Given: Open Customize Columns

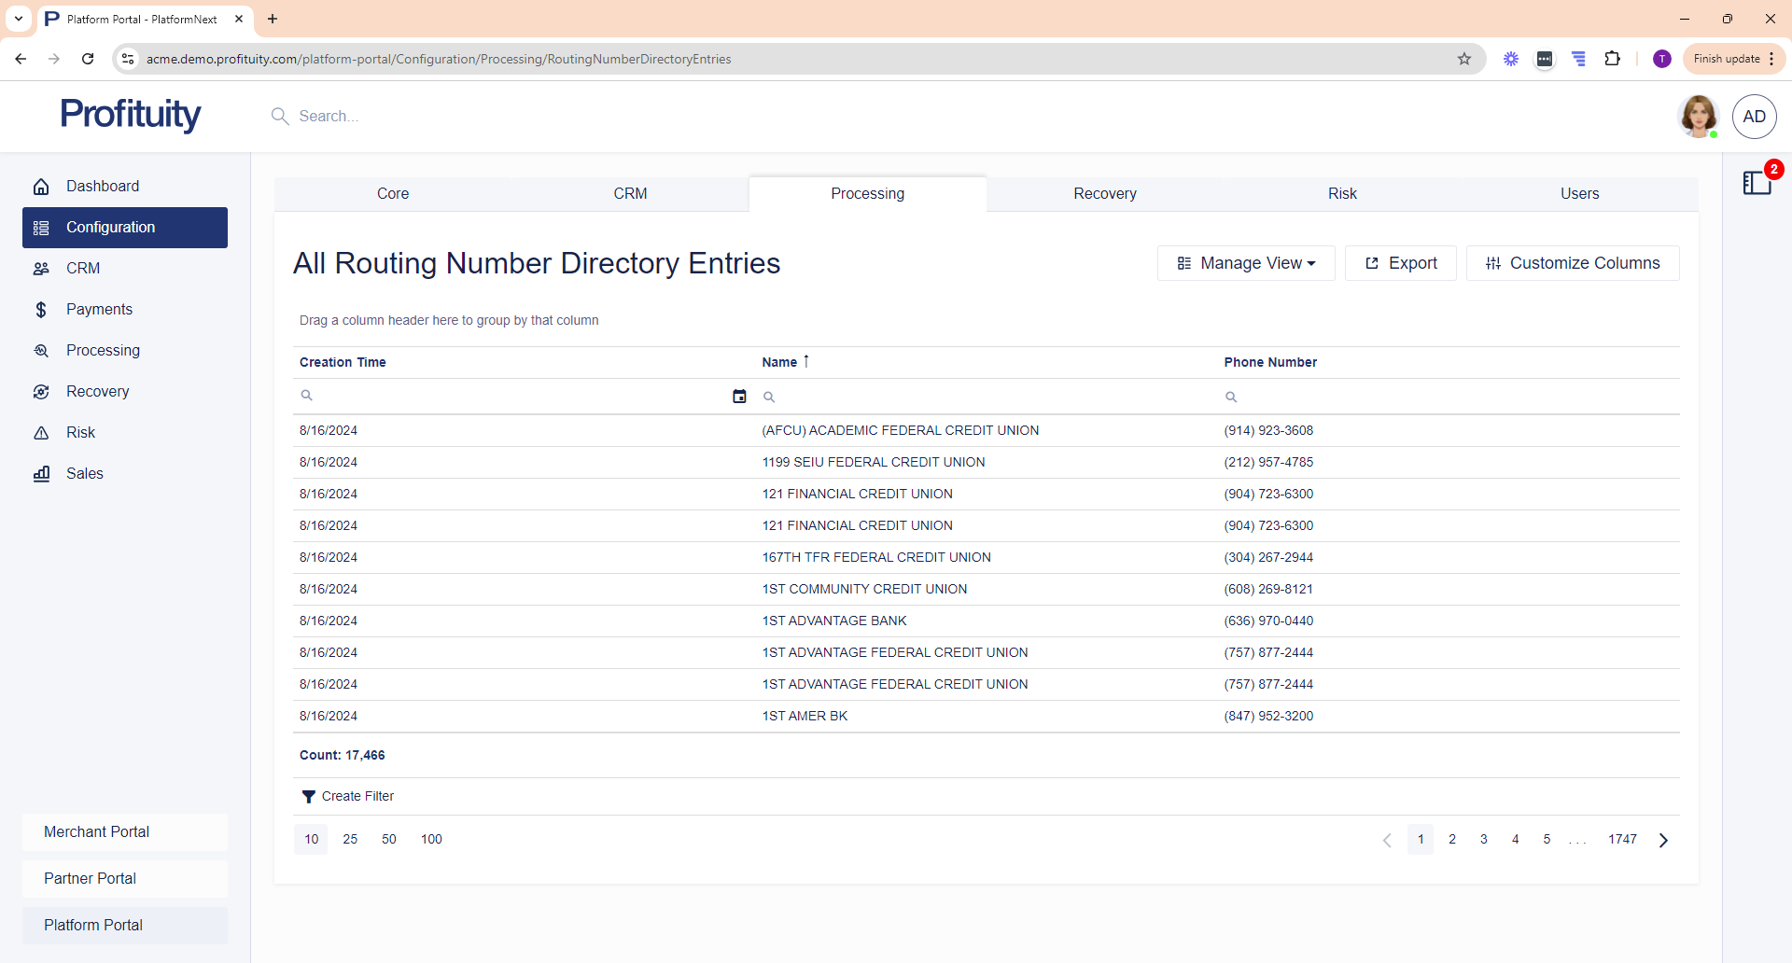Looking at the screenshot, I should point(1573,263).
